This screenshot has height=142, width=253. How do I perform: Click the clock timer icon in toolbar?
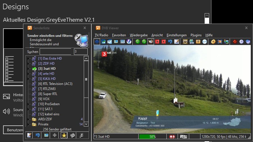(241, 42)
